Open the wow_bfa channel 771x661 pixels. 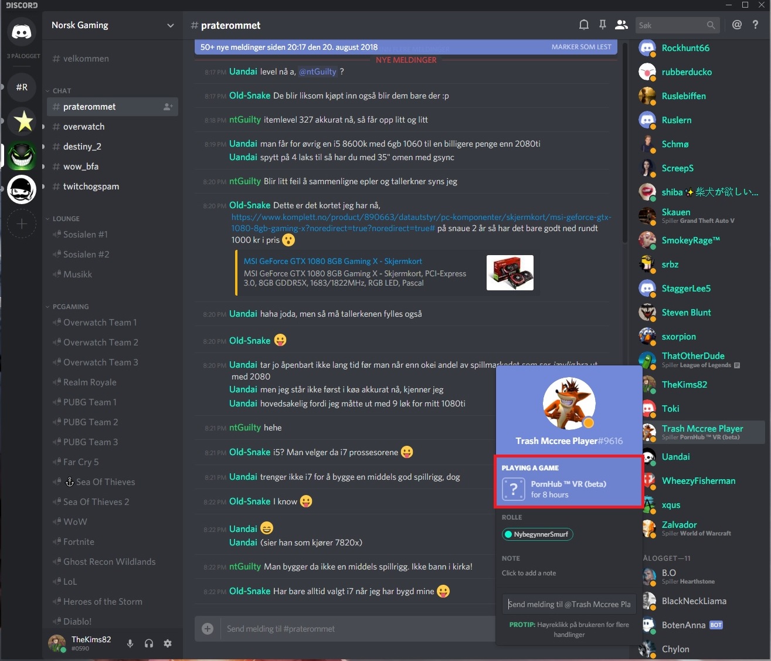tap(112, 167)
